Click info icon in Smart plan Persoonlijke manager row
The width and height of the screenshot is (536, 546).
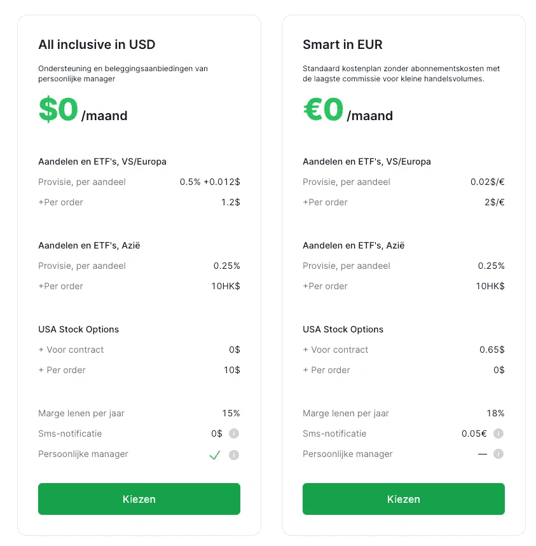coord(498,454)
